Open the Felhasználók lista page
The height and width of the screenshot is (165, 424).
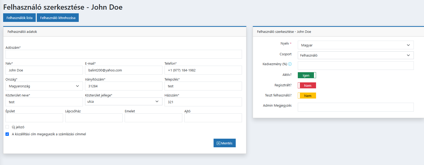pos(20,18)
